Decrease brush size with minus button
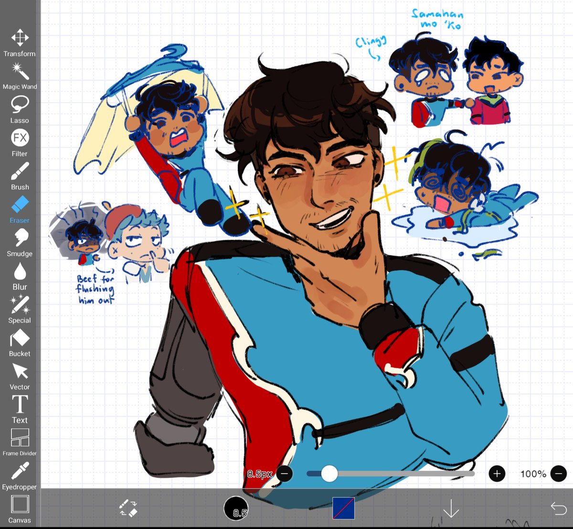Image resolution: width=573 pixels, height=529 pixels. pos(284,474)
